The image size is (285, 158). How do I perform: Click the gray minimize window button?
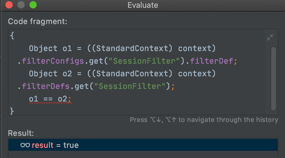[21, 5]
